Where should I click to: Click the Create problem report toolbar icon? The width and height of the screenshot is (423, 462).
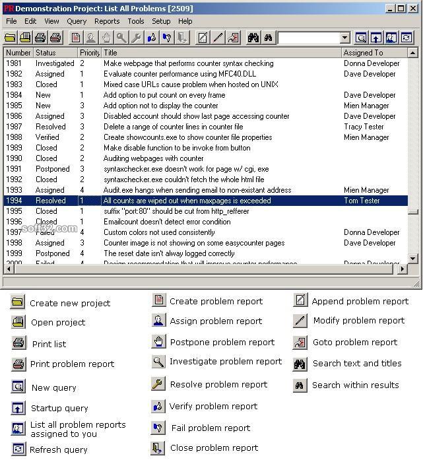76,38
